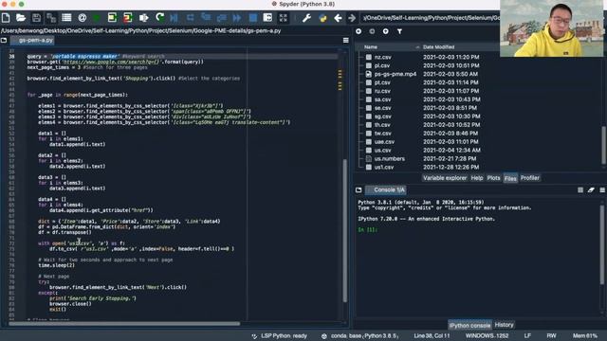
Task: Start debugging the file
Action: pyautogui.click(x=175, y=18)
